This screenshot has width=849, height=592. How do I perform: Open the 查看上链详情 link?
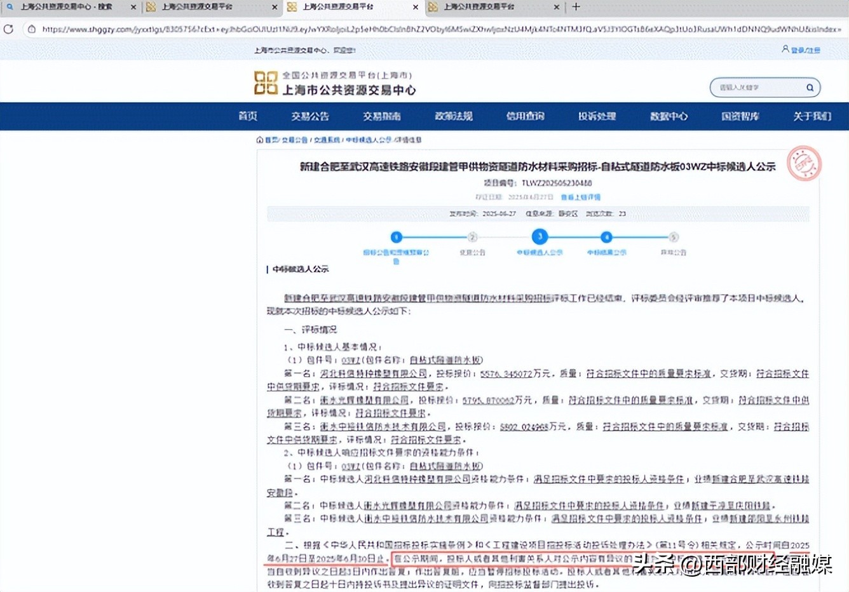tap(580, 197)
